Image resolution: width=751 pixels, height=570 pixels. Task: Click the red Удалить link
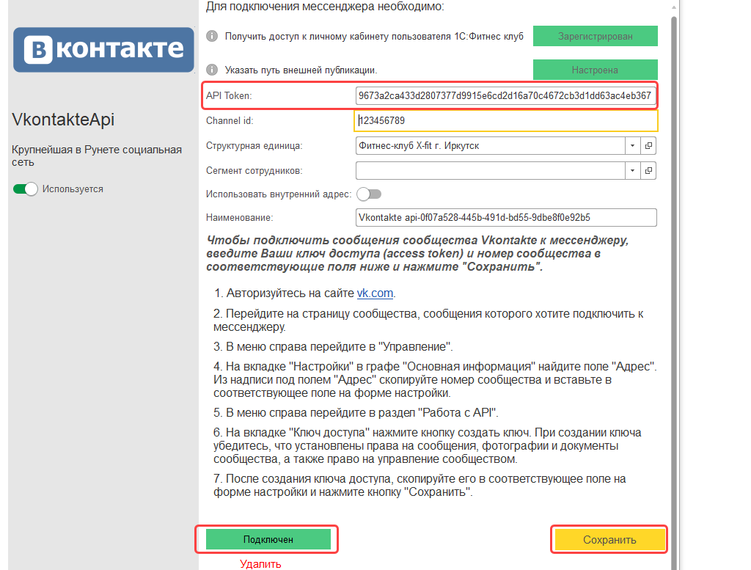click(260, 564)
